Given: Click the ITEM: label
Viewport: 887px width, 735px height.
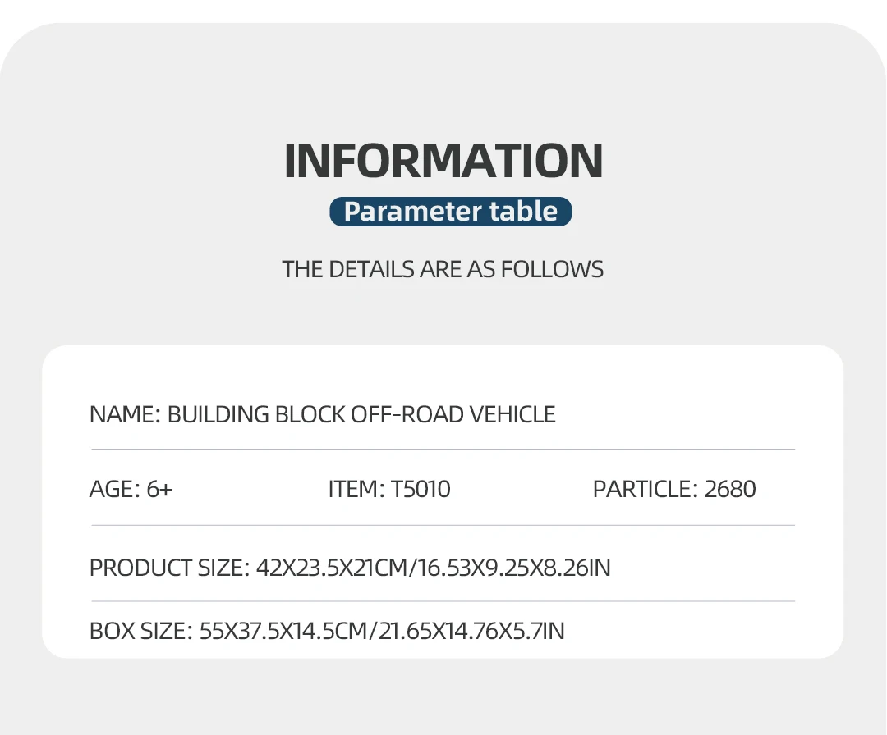Looking at the screenshot, I should [356, 490].
